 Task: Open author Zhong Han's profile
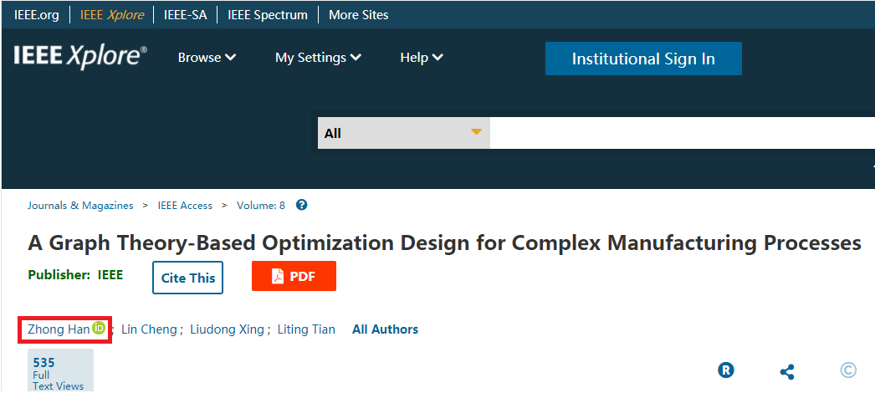click(59, 329)
